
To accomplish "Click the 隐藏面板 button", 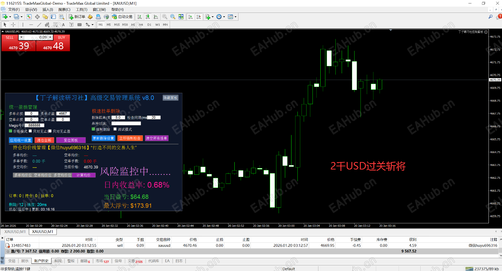I will [x=170, y=98].
